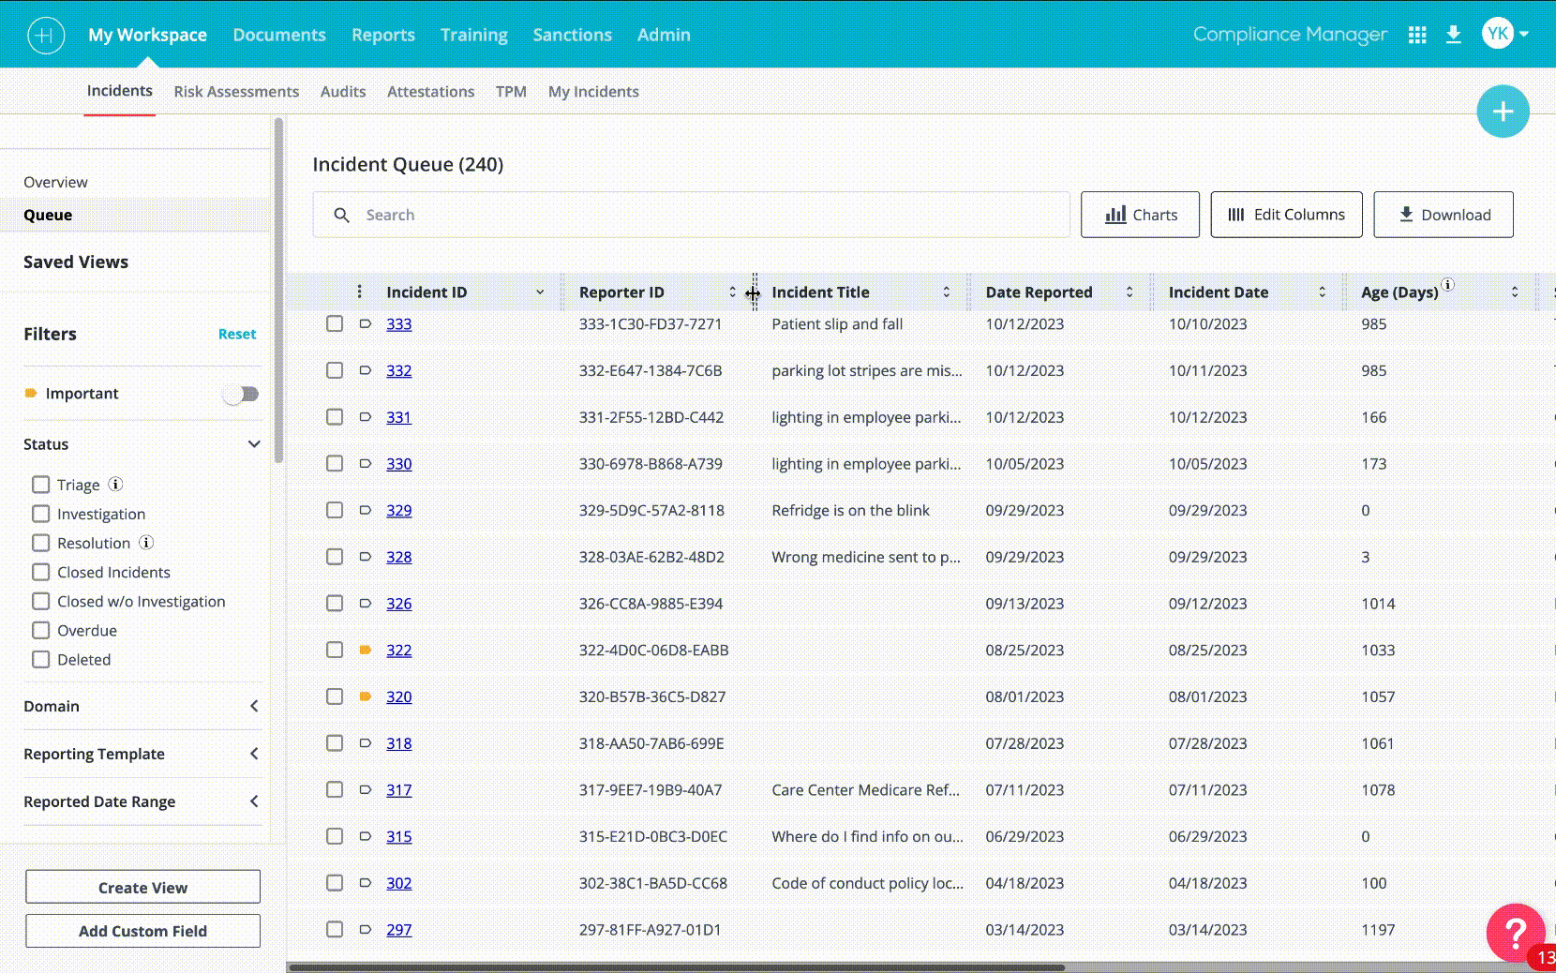Flag incident 329 as important
Viewport: 1556px width, 973px height.
pos(366,510)
